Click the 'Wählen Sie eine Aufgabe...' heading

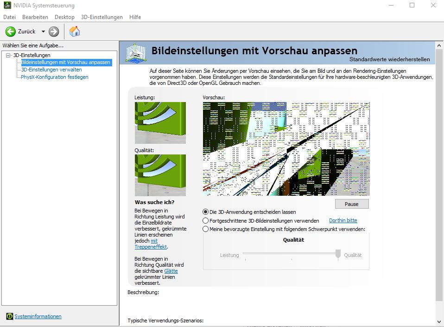(33, 45)
